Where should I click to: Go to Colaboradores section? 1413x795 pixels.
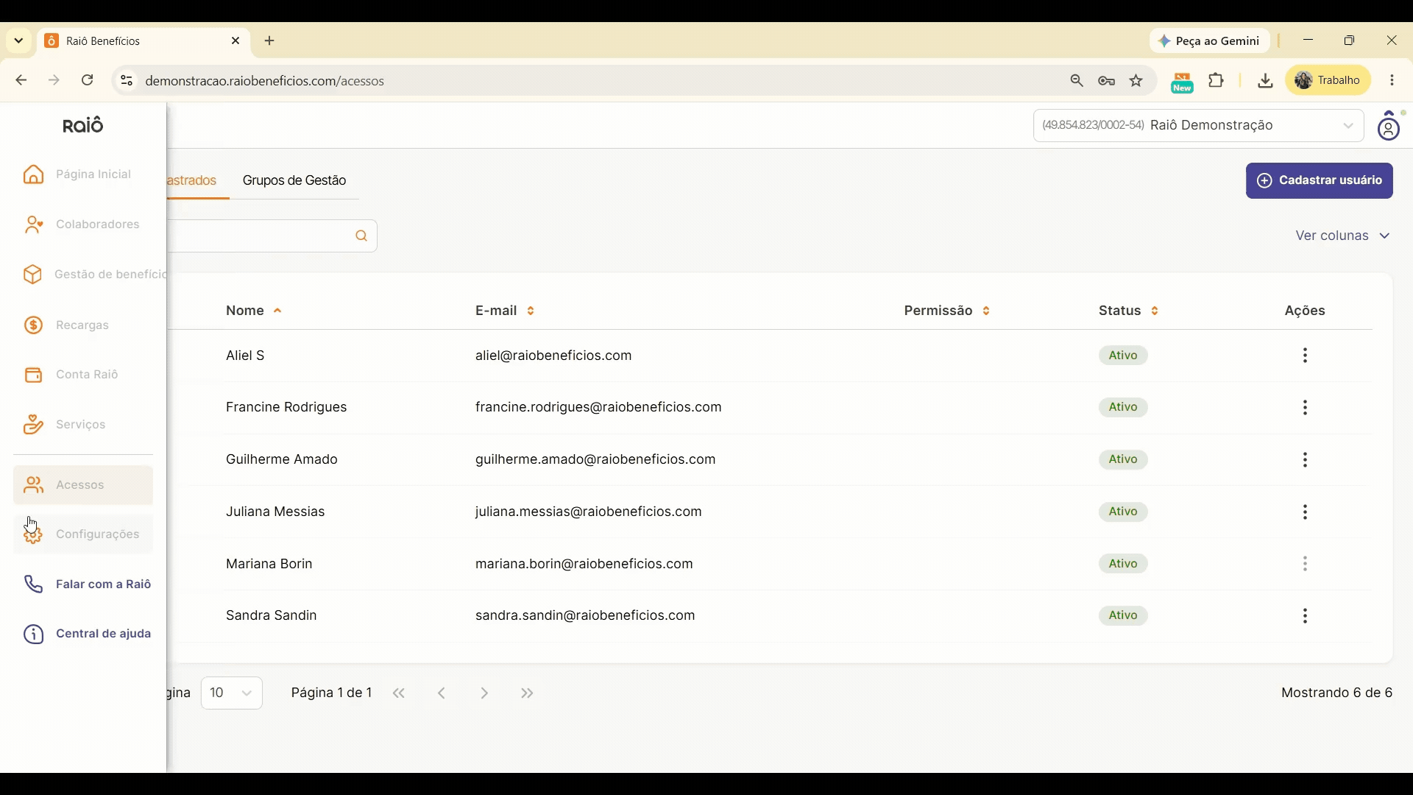point(82,225)
